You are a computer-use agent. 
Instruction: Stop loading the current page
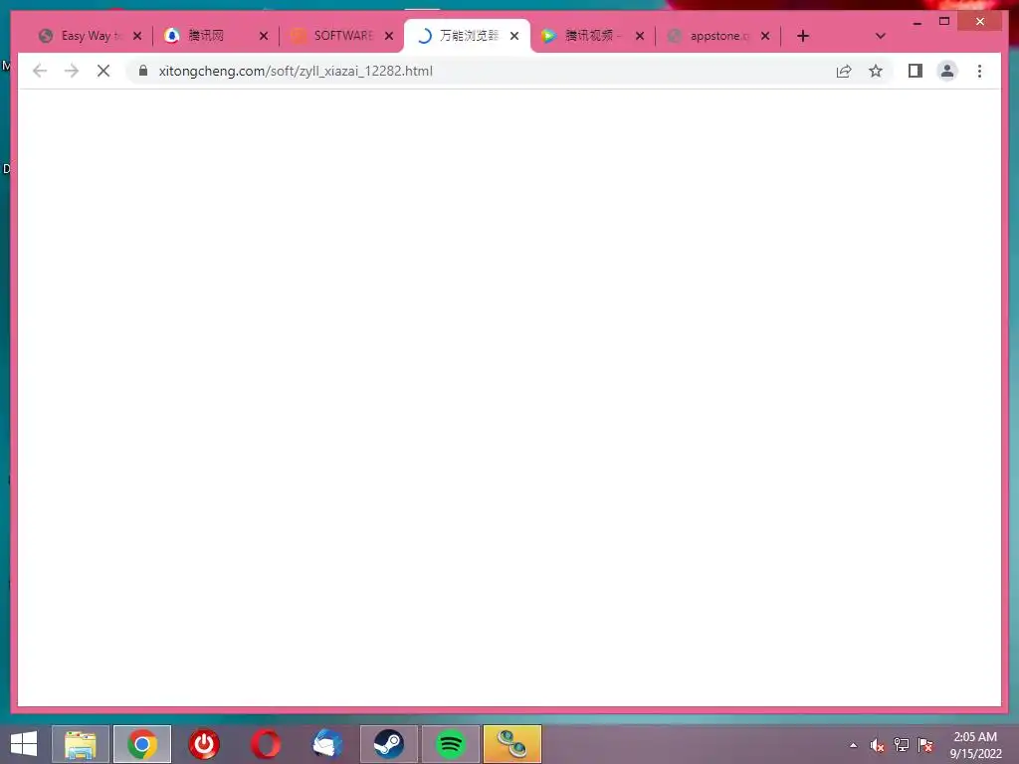[103, 71]
